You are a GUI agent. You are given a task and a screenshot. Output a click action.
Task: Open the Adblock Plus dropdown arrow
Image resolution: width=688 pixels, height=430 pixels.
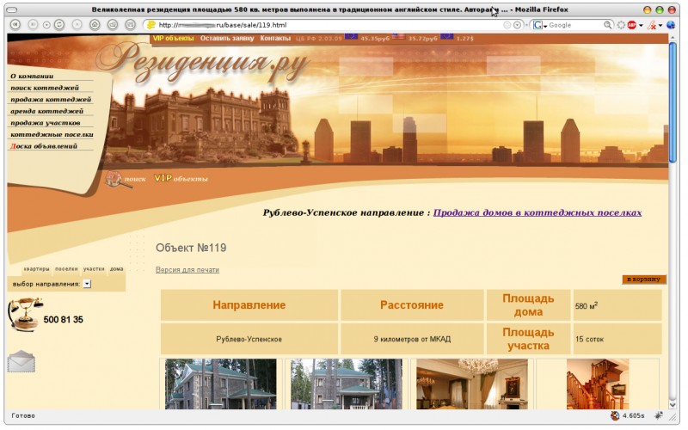[x=642, y=25]
